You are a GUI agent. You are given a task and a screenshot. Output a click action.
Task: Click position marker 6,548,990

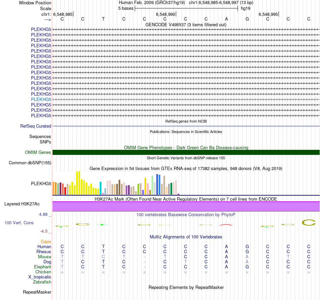coord(166,14)
